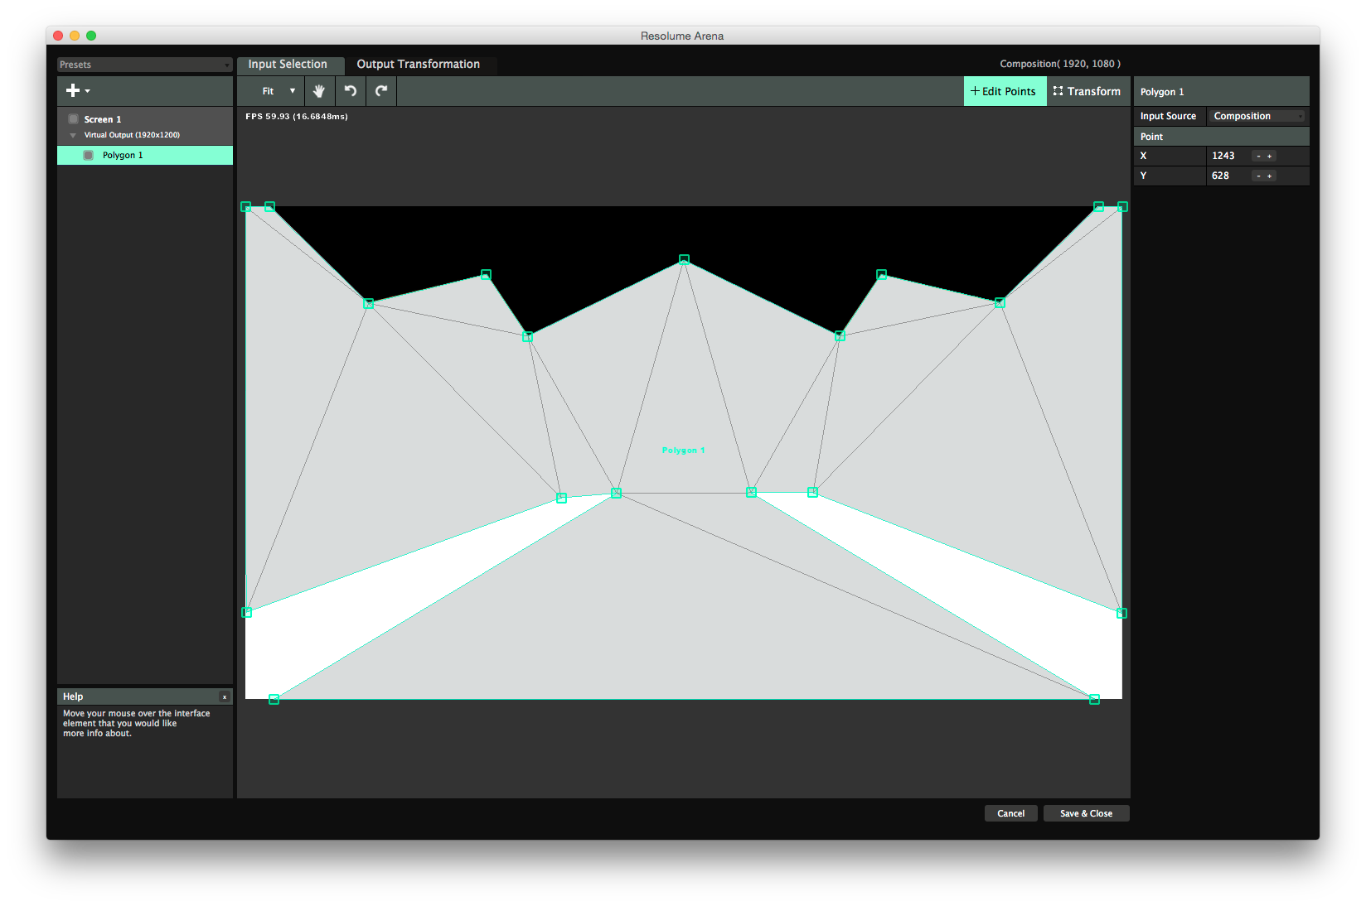This screenshot has width=1366, height=906.
Task: Open the Input Source Composition dropdown
Action: coord(1257,116)
